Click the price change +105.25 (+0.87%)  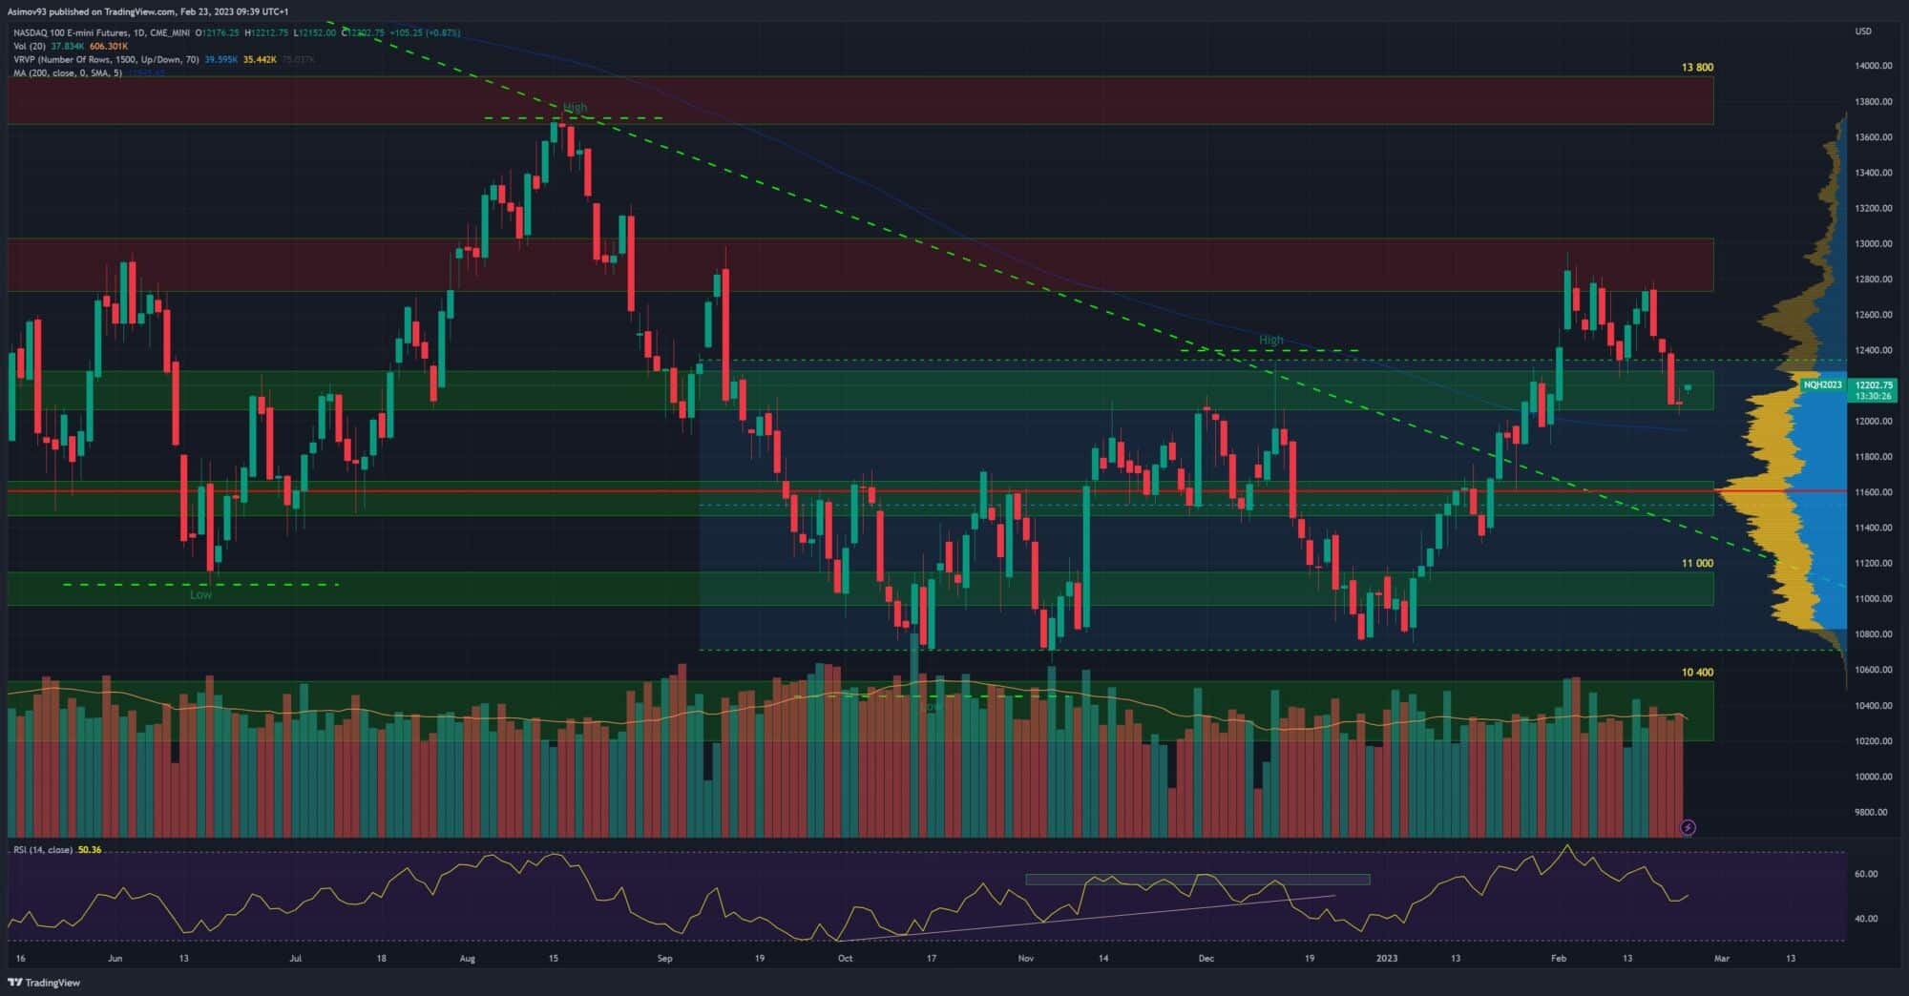(x=425, y=32)
